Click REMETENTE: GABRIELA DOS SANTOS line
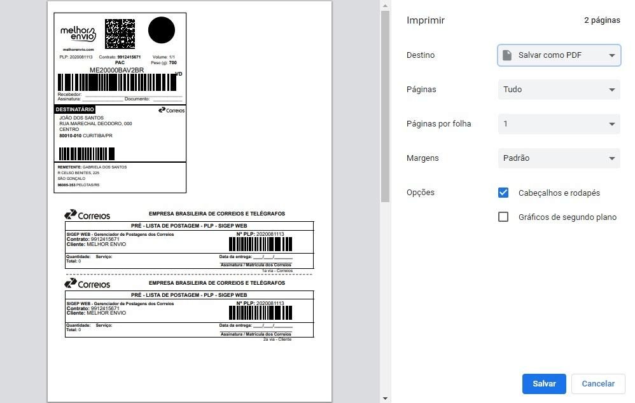 click(92, 167)
